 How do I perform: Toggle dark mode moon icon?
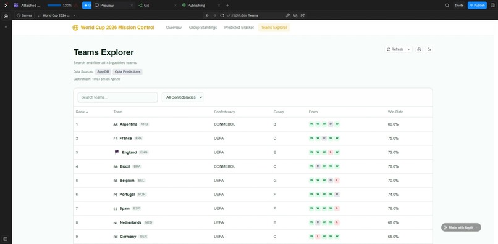429,49
